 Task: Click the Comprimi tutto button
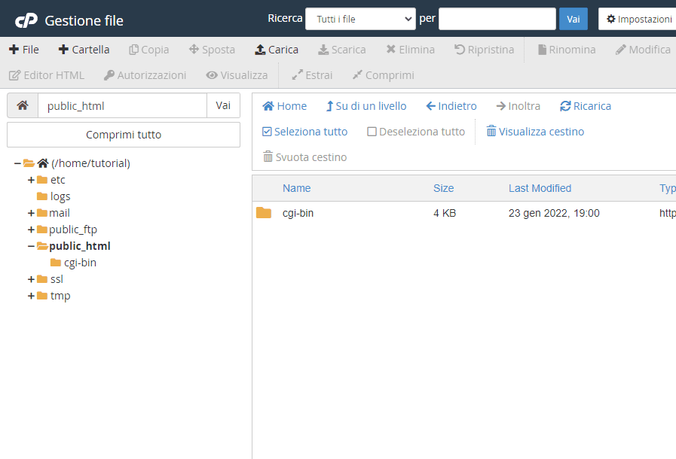point(124,135)
